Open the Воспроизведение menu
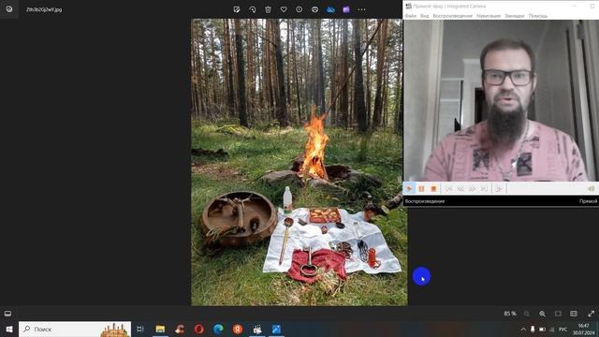This screenshot has height=337, width=599. click(x=453, y=16)
